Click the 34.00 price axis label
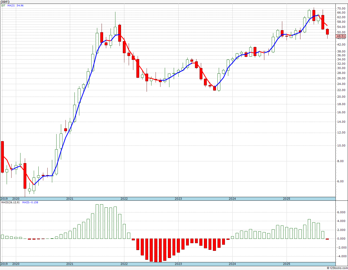348x270 pixels. 341,59
